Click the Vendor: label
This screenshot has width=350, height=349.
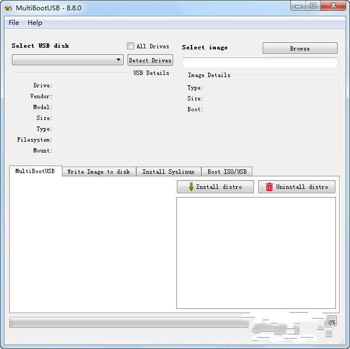pyautogui.click(x=41, y=96)
